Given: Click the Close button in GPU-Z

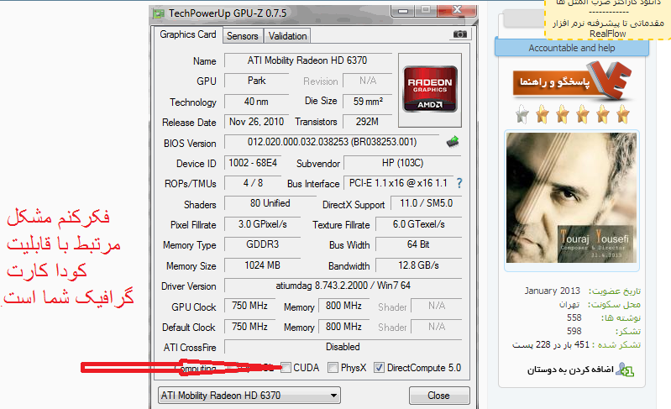Looking at the screenshot, I should (439, 396).
